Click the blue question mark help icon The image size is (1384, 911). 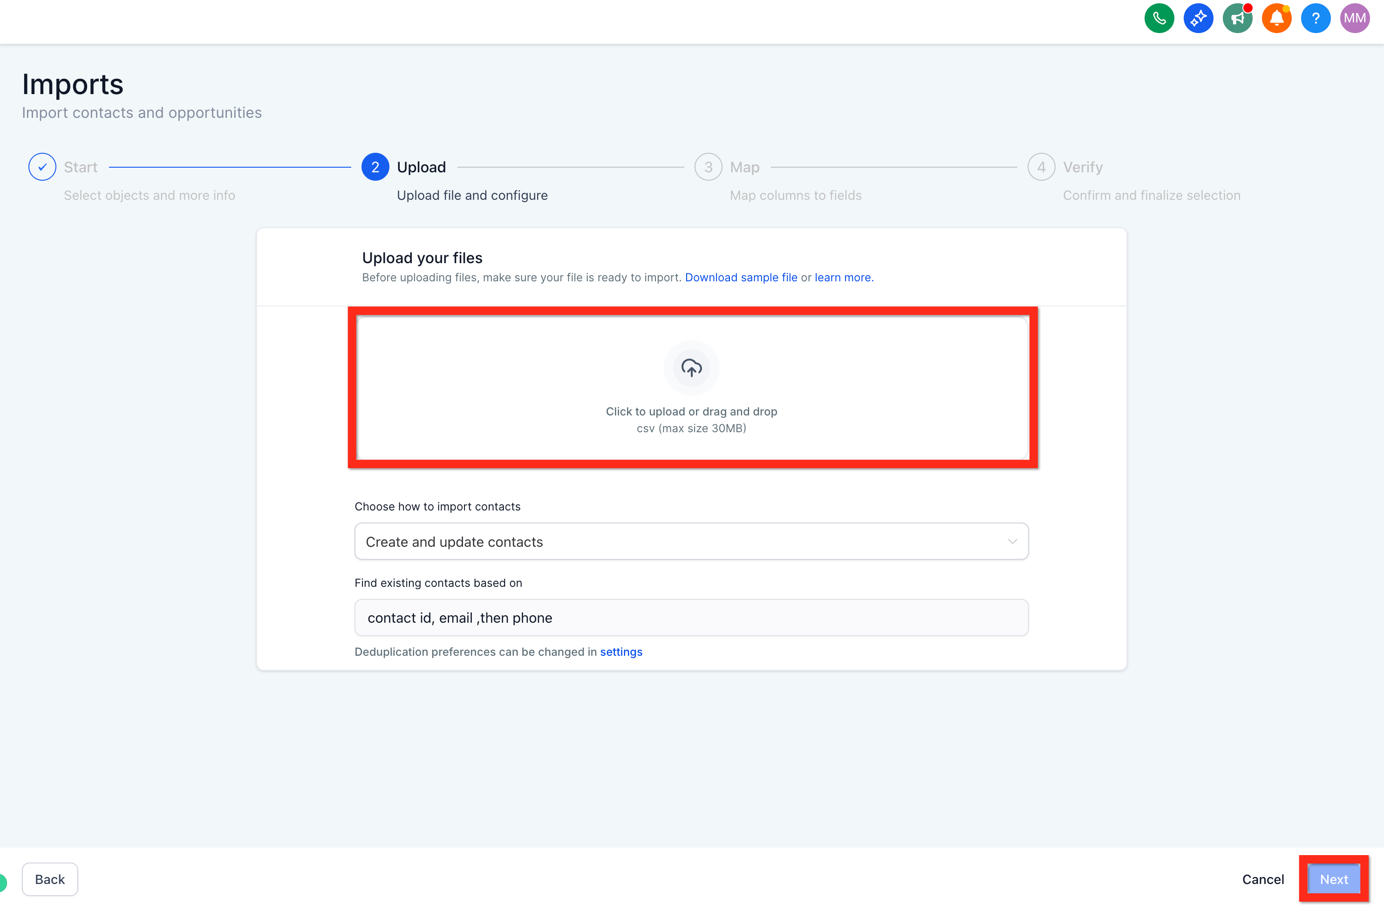[x=1316, y=18]
